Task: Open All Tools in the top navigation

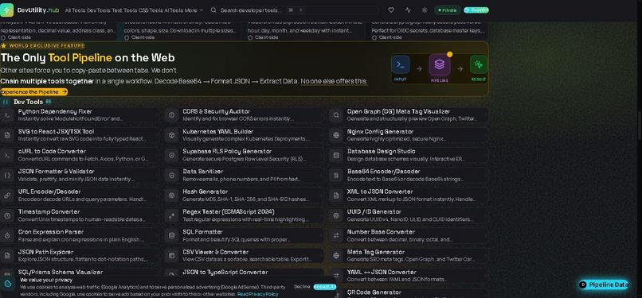Action: coord(75,10)
